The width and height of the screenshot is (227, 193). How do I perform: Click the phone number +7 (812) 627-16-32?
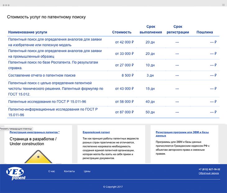click(209, 169)
